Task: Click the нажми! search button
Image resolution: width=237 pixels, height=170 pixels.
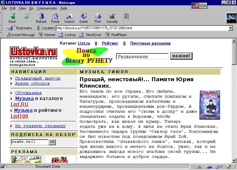Action: 181,56
